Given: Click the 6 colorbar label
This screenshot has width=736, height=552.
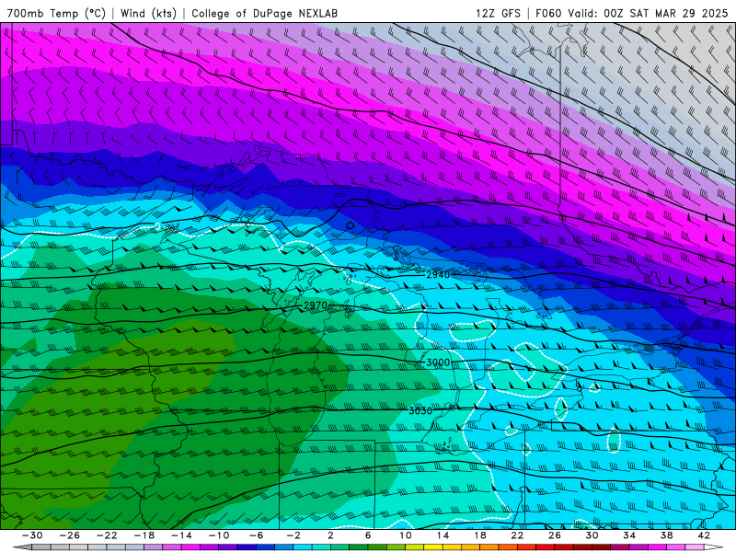Looking at the screenshot, I should click(368, 535).
